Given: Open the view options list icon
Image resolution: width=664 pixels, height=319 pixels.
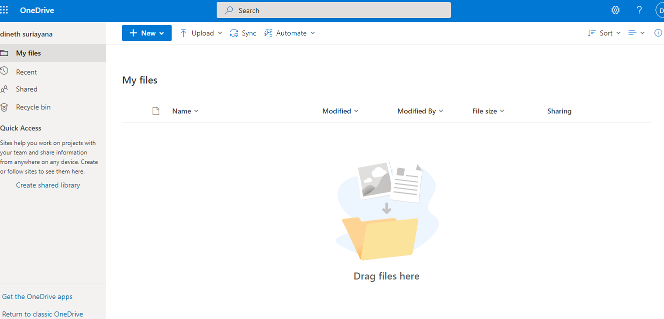Looking at the screenshot, I should 636,33.
